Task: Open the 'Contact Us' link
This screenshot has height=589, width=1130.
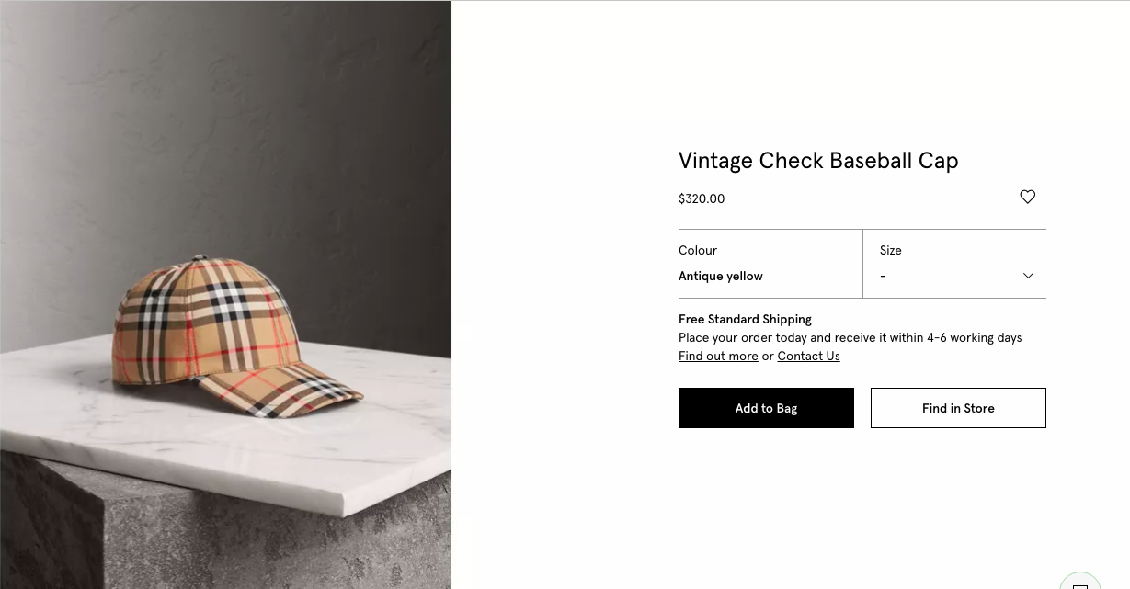Action: [808, 357]
